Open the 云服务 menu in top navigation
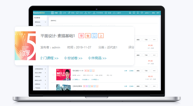The width and height of the screenshot is (193, 106). [x=117, y=13]
